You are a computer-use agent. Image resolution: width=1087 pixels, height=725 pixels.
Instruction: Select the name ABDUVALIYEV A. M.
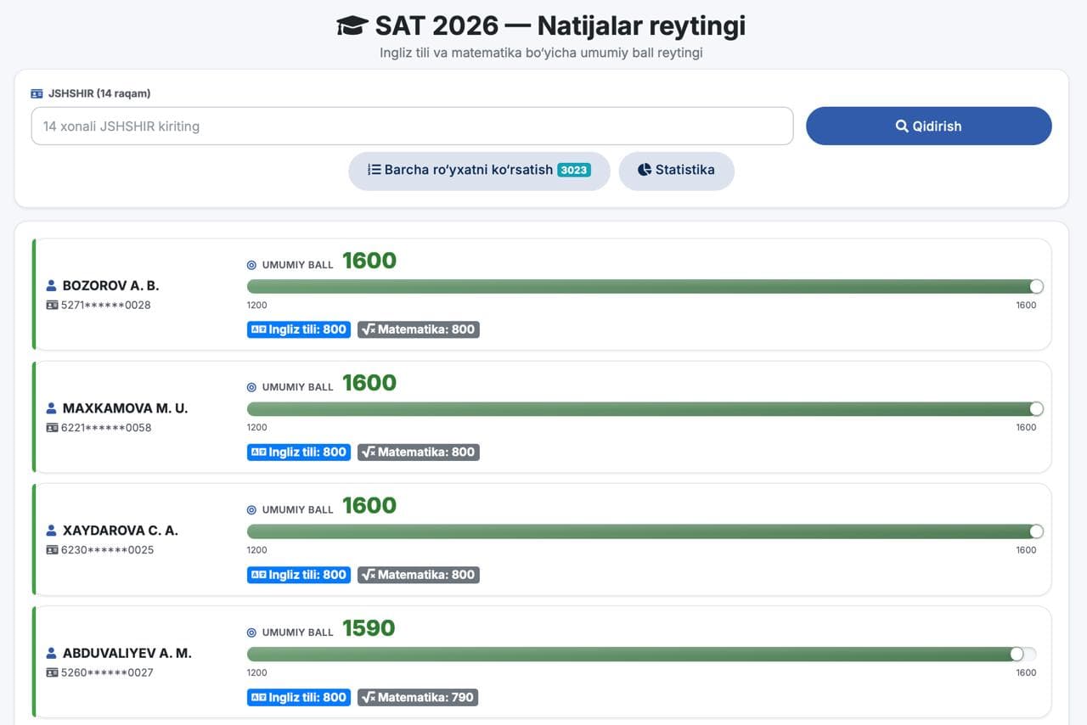click(x=127, y=654)
